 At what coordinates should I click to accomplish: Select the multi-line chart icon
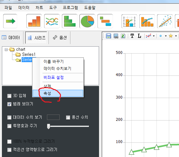coord(52,21)
